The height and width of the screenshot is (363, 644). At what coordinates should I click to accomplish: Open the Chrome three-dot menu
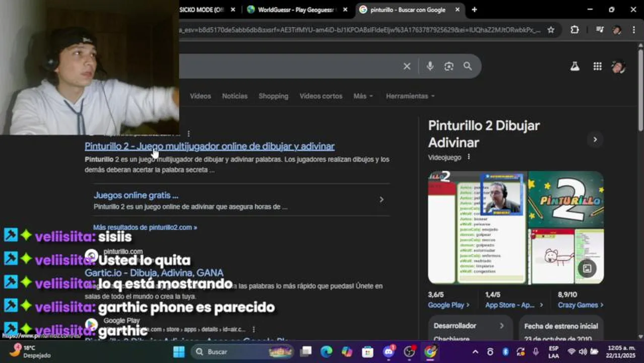633,30
